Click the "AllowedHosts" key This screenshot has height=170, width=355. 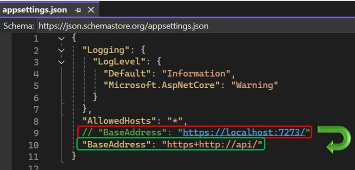pyautogui.click(x=120, y=121)
